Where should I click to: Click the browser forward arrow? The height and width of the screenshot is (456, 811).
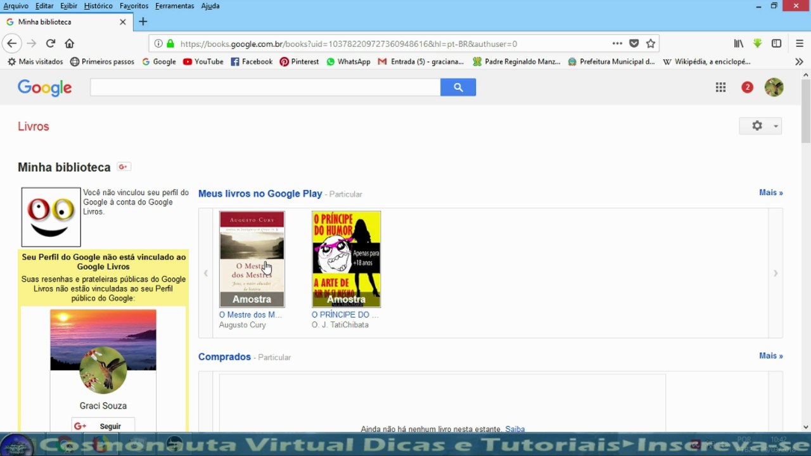pyautogui.click(x=31, y=44)
